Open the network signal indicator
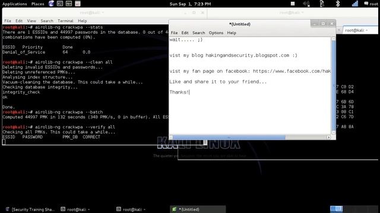Screen dimensions: 380x213 [x=355, y=4]
